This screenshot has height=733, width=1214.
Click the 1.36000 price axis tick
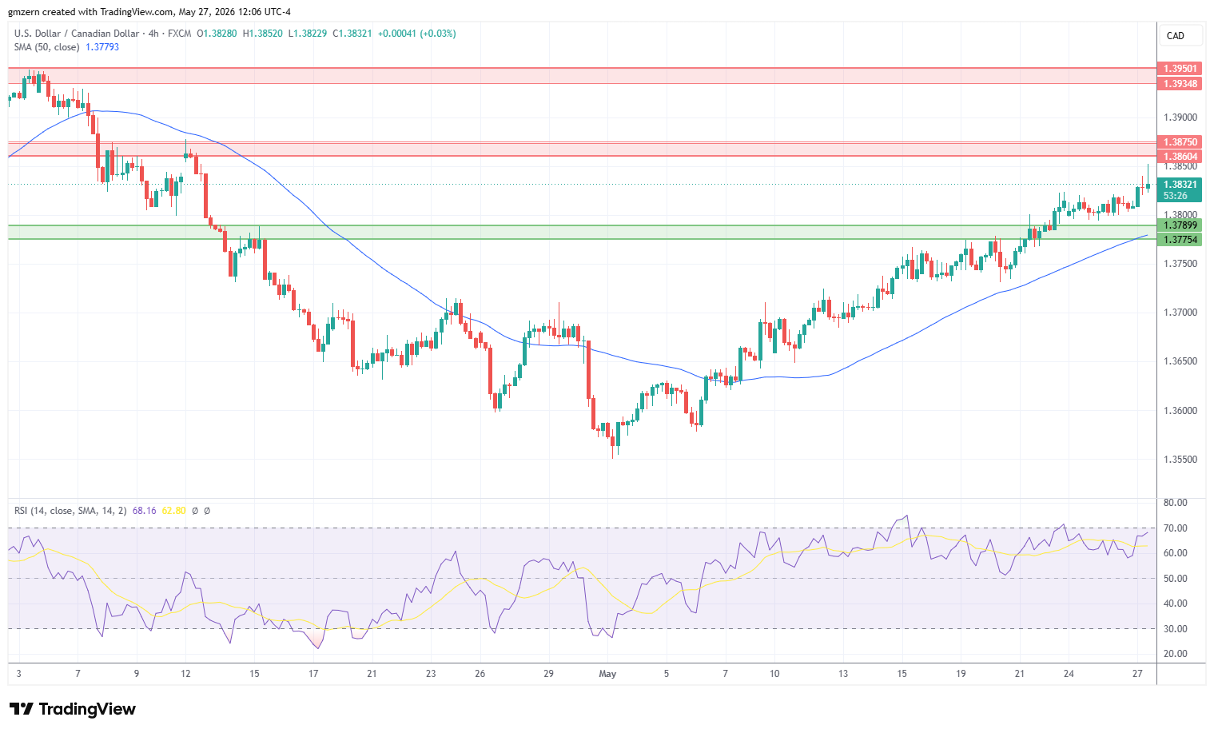coord(1180,411)
